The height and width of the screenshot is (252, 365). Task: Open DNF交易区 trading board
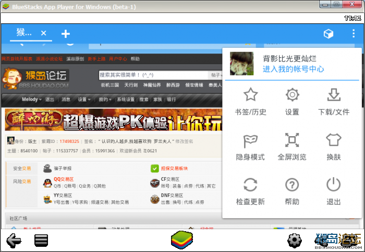172,195
